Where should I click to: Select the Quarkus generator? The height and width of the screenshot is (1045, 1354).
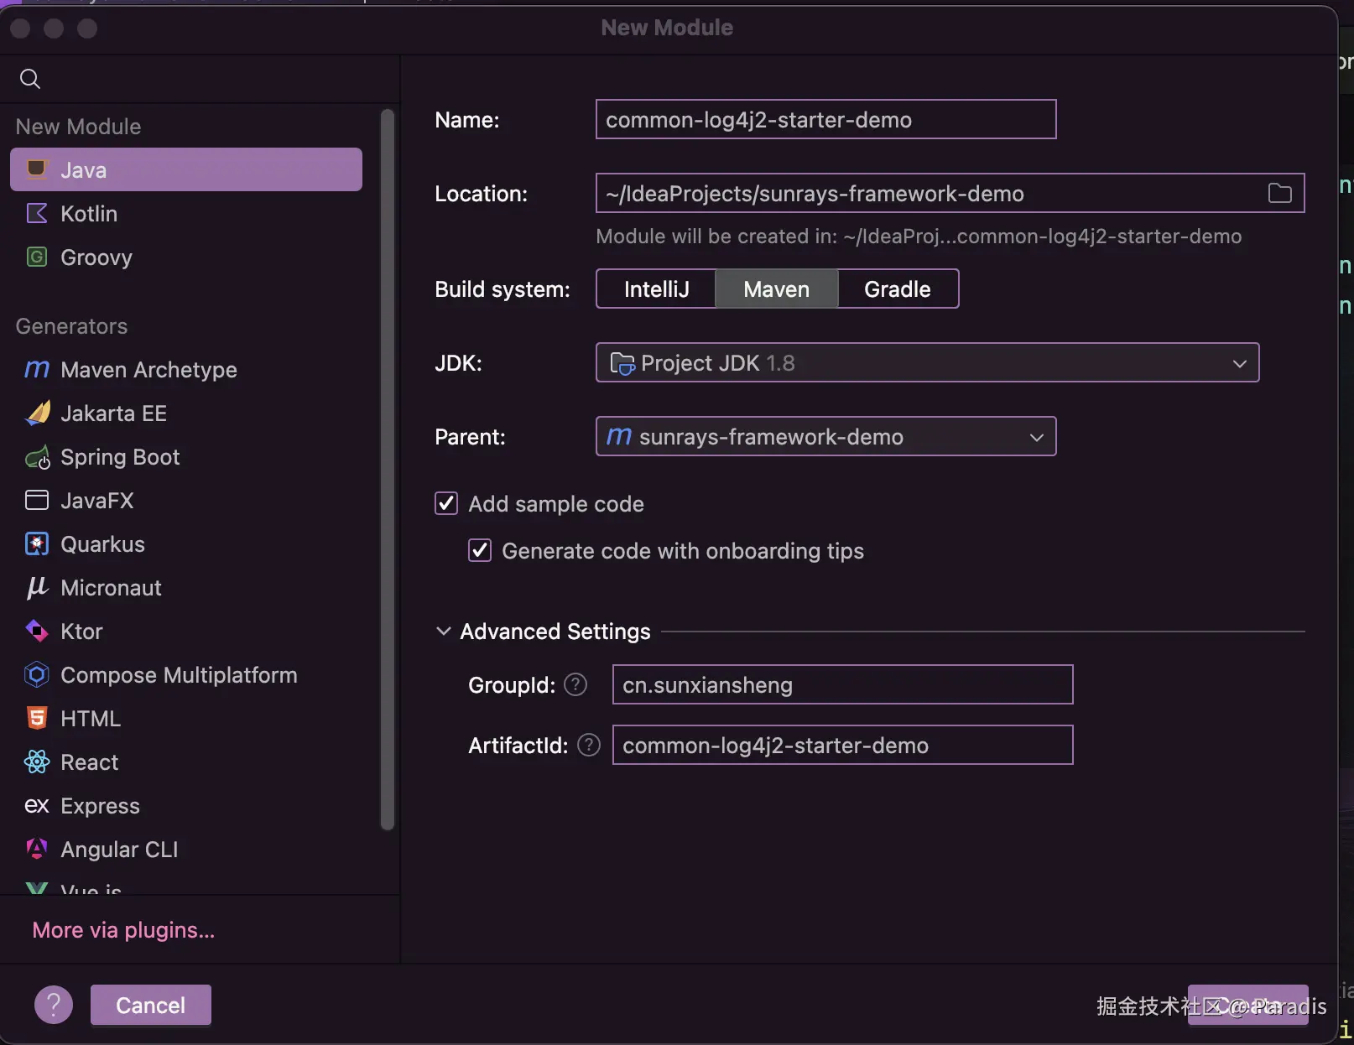[102, 543]
